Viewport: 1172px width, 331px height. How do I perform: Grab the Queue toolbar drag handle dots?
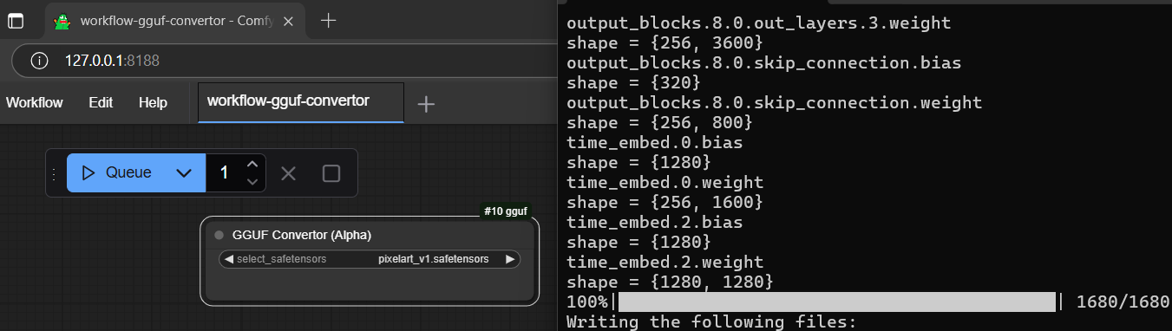point(55,173)
